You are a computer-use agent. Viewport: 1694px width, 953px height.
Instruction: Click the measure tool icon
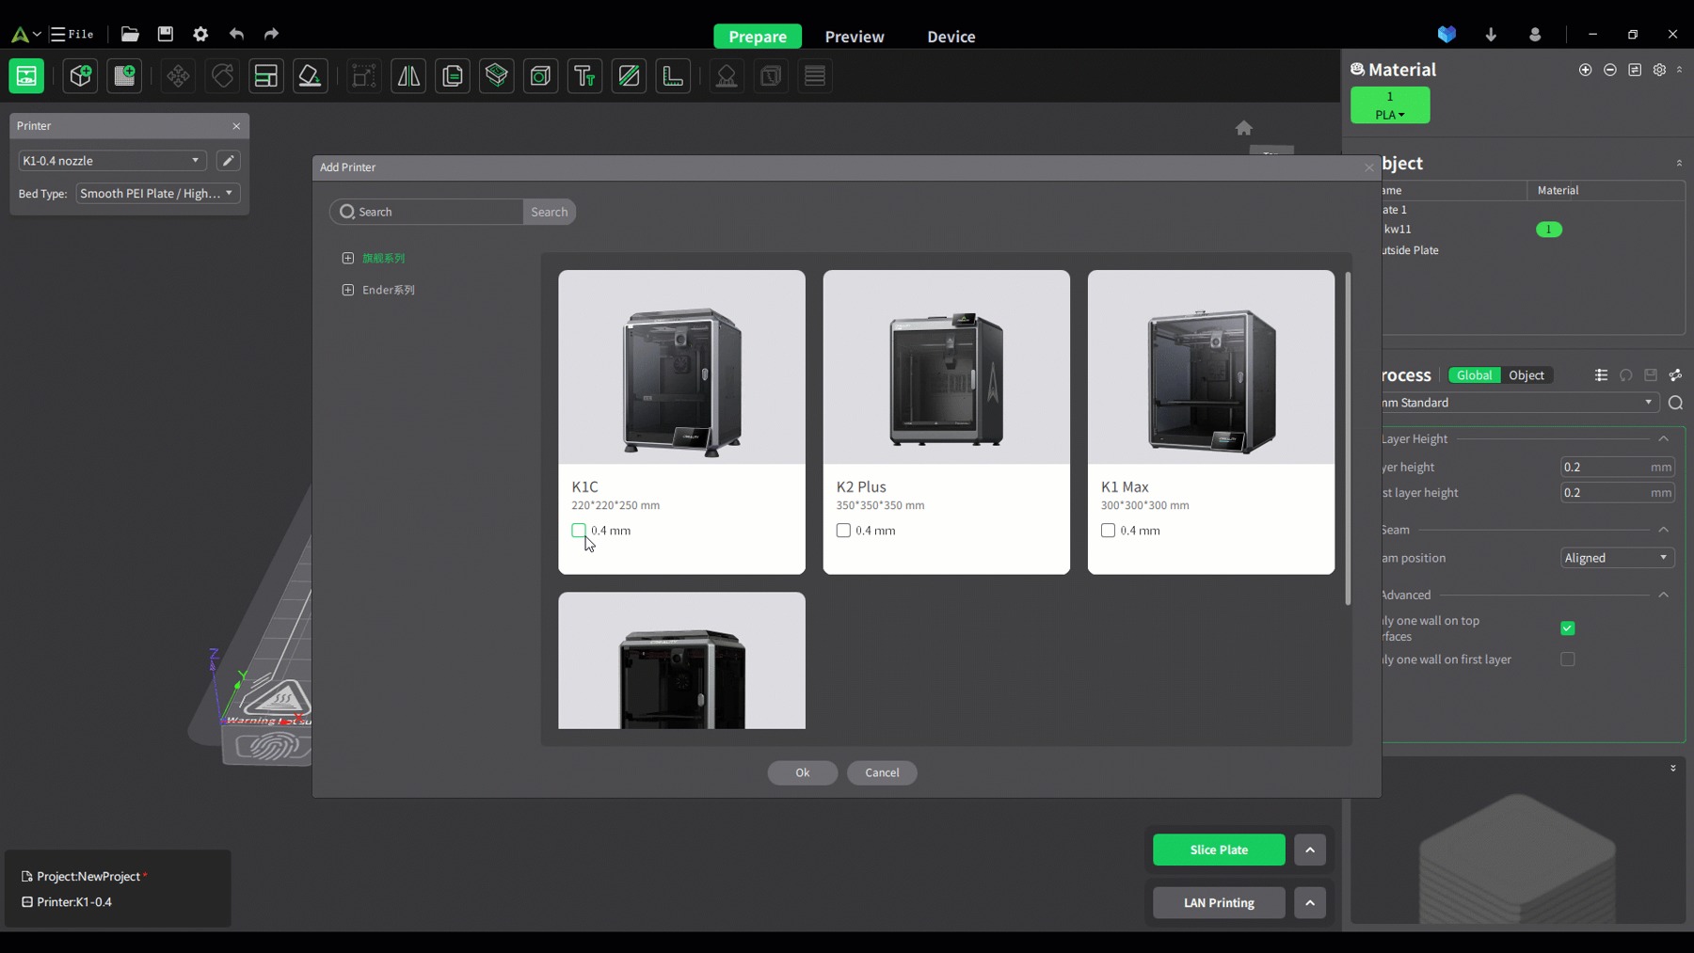click(x=673, y=76)
